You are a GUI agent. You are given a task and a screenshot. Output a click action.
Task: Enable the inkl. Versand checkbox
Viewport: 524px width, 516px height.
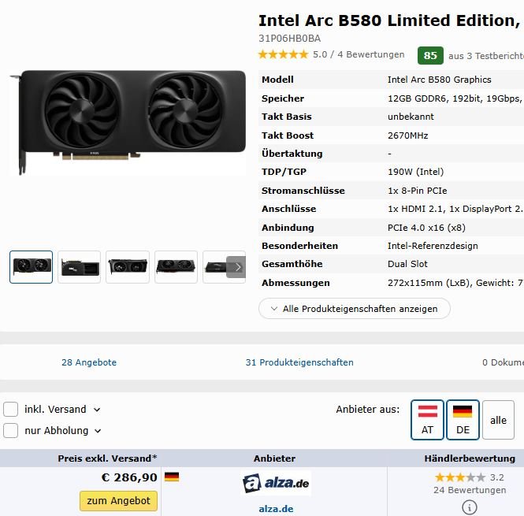[x=11, y=409]
